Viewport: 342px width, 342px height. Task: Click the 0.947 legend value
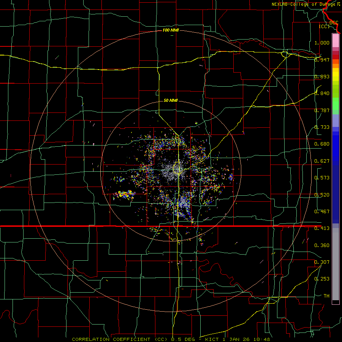[322, 60]
